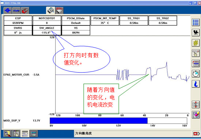Click the yellow hash symbol icon

[x=196, y=43]
